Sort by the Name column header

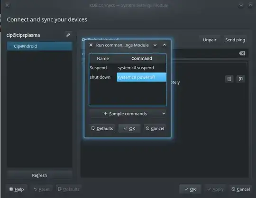coord(103,59)
